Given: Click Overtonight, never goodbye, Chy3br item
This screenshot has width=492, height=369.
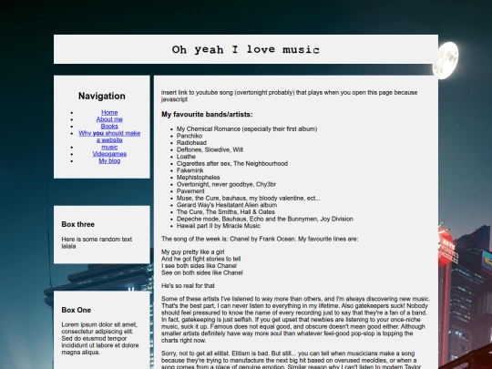Looking at the screenshot, I should (x=226, y=184).
